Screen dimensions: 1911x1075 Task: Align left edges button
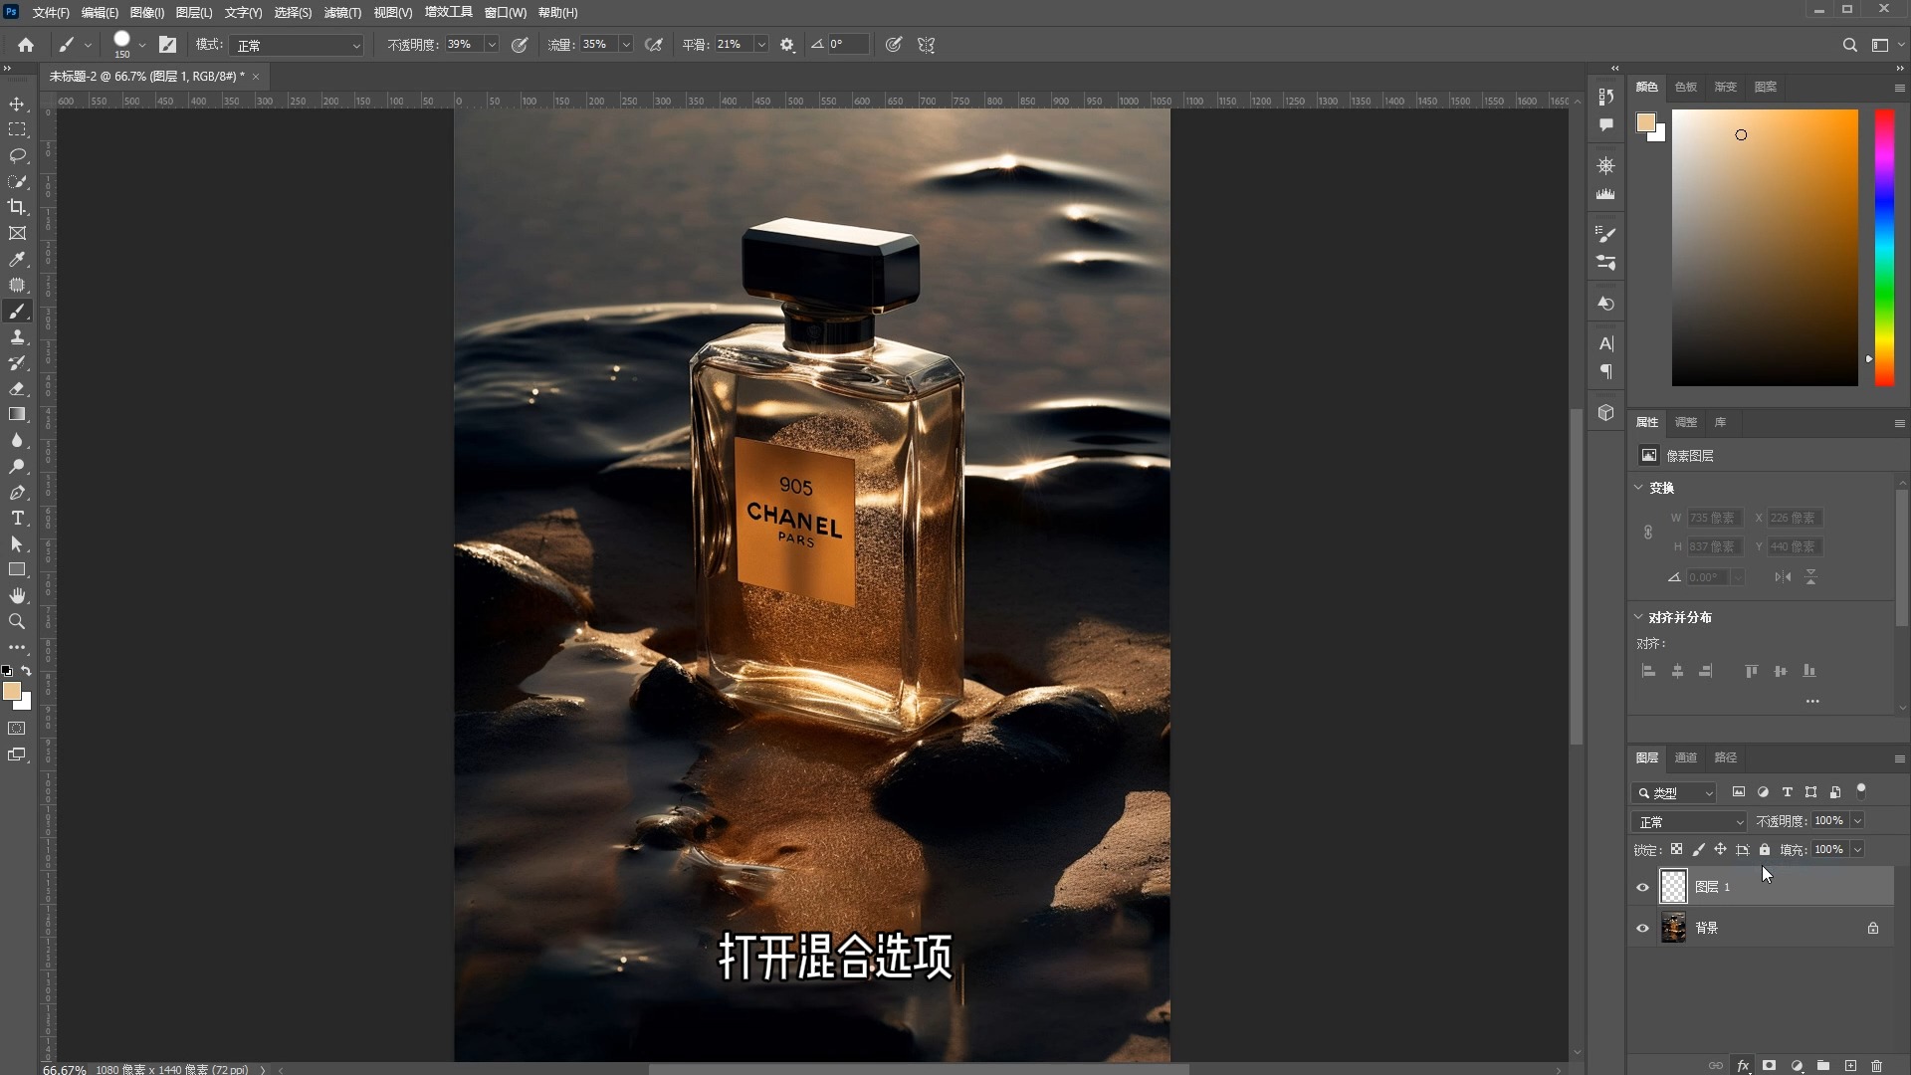click(x=1648, y=672)
